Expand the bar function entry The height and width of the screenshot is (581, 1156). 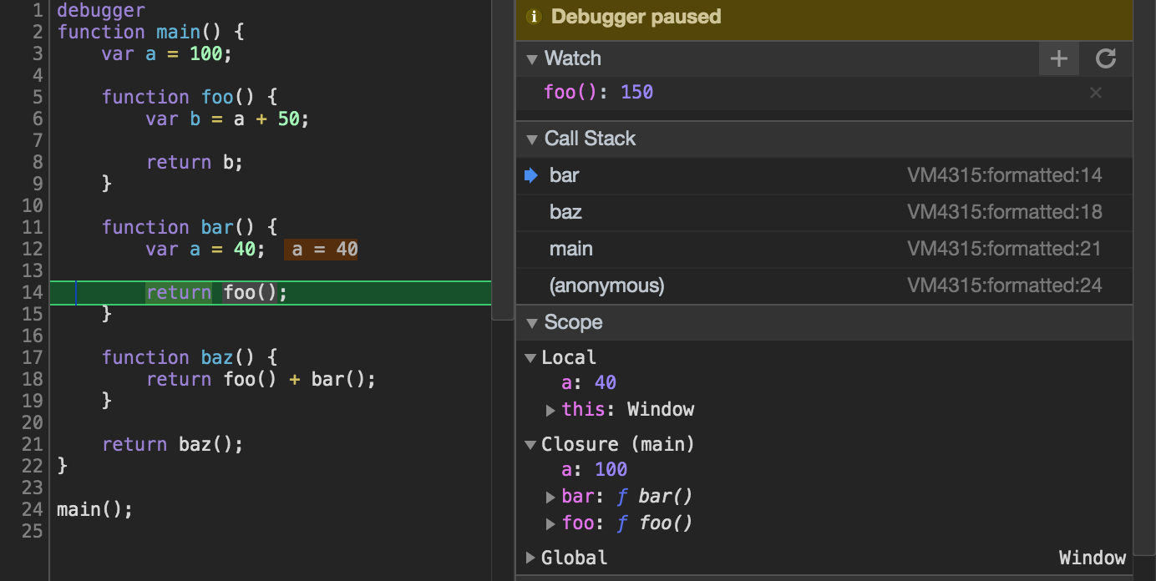[550, 497]
